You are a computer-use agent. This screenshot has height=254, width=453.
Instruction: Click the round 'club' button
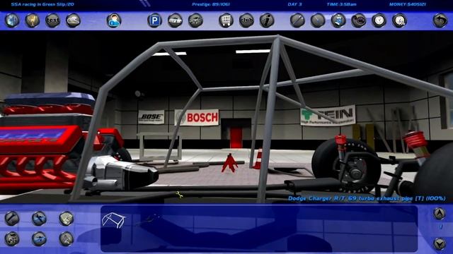click(246, 20)
